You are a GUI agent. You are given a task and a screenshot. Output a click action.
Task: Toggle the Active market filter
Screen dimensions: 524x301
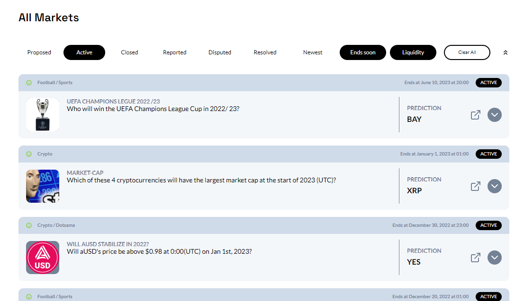84,52
